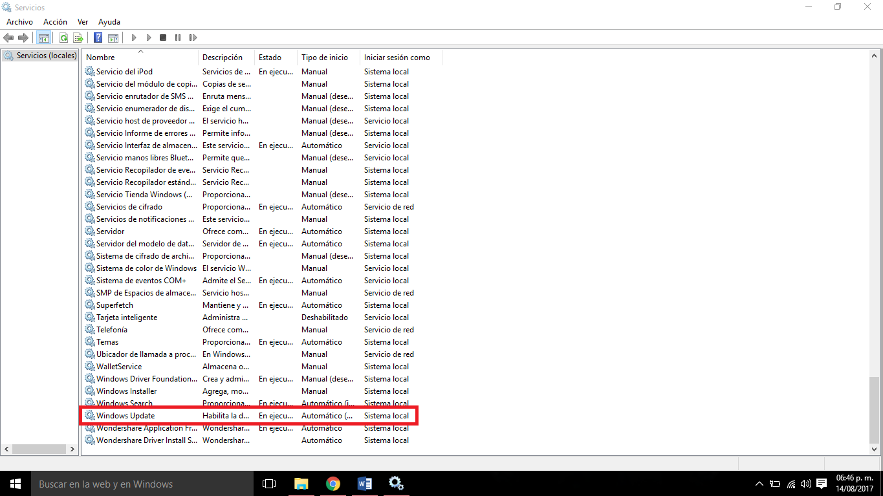Select Servicio Tienda Windows service name
Image resolution: width=883 pixels, height=496 pixels.
click(x=144, y=195)
